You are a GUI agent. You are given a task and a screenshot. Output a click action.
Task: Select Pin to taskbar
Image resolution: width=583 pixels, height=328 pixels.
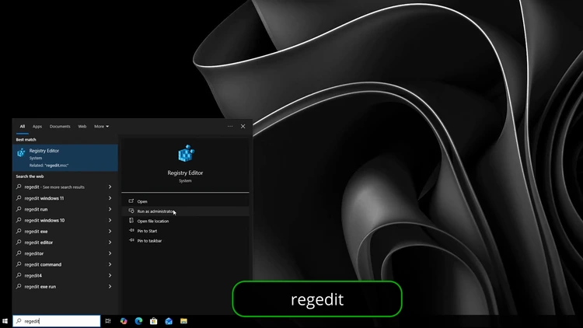[185, 241]
